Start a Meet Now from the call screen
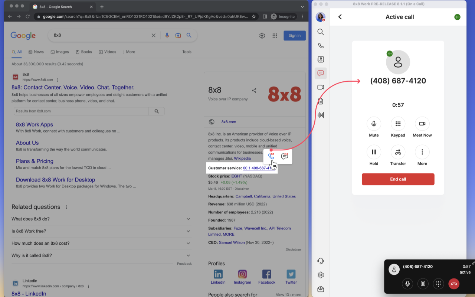 (422, 123)
